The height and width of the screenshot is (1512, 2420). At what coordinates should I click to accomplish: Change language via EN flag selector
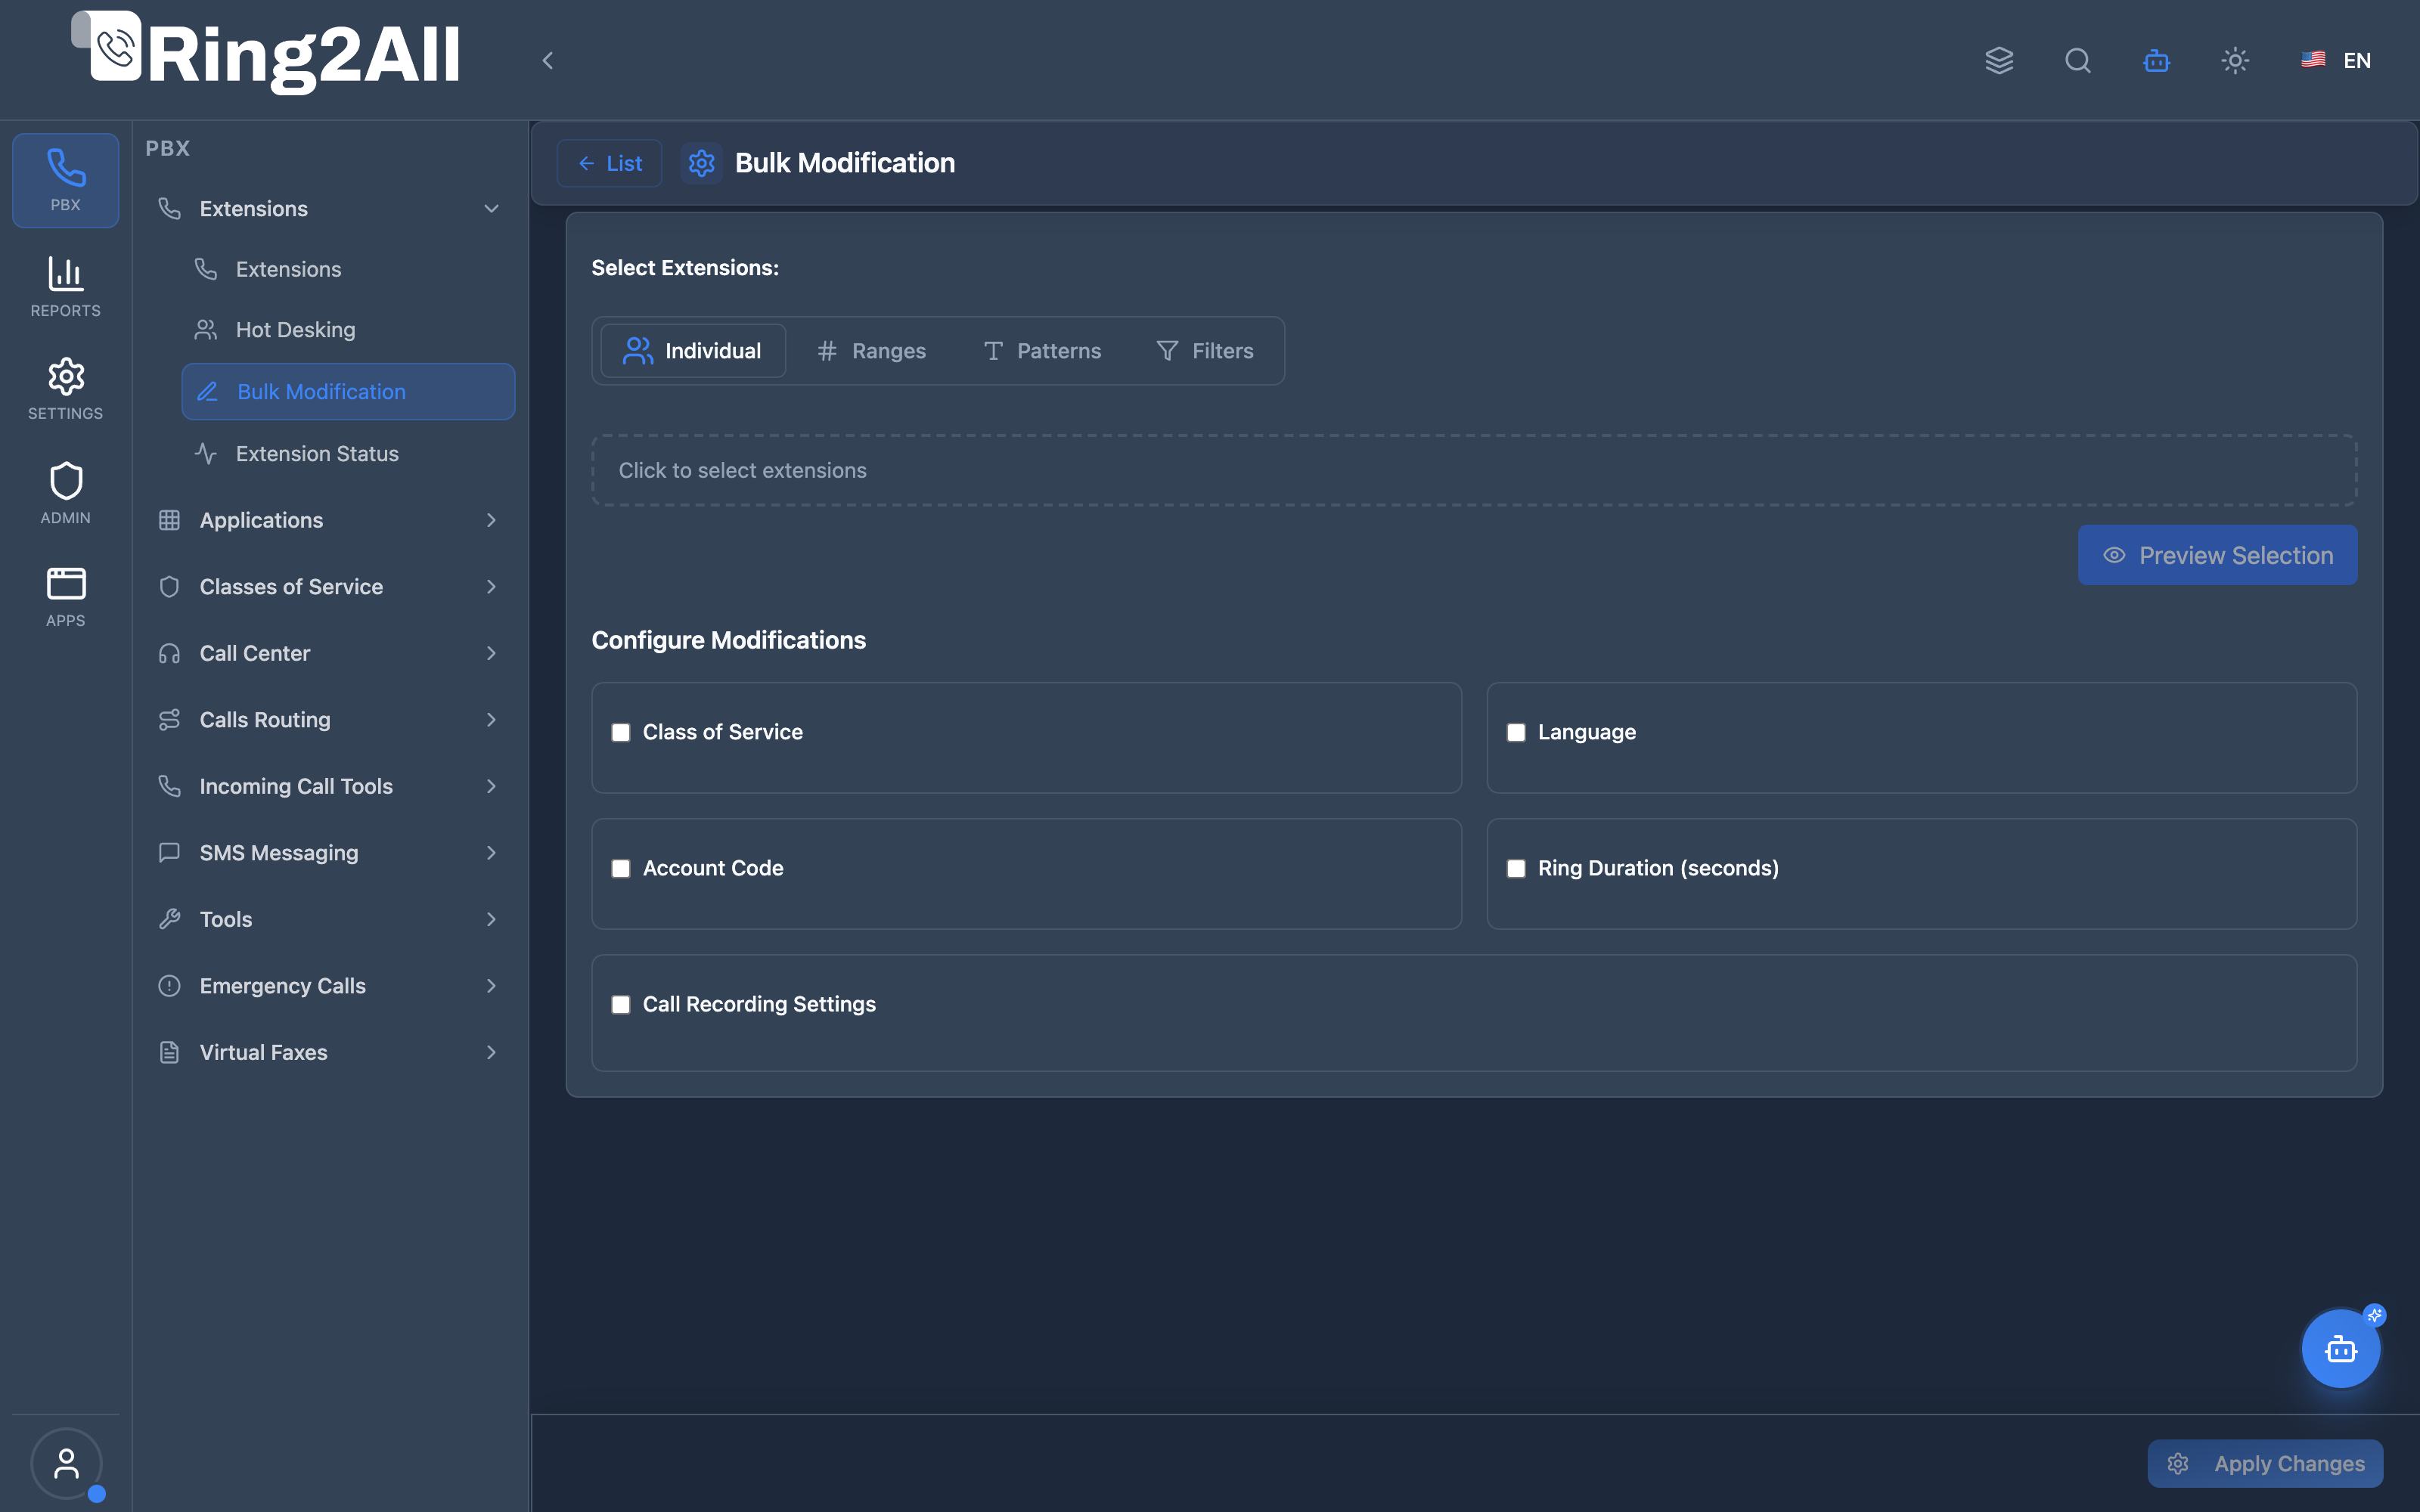pos(2335,60)
